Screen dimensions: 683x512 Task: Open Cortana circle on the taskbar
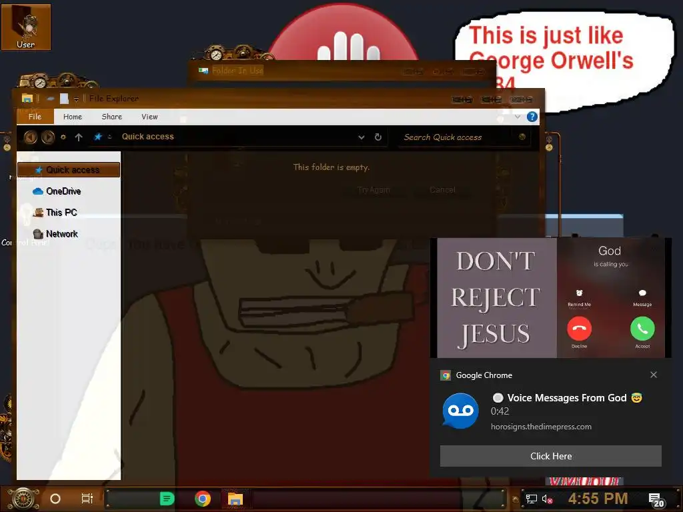point(55,499)
